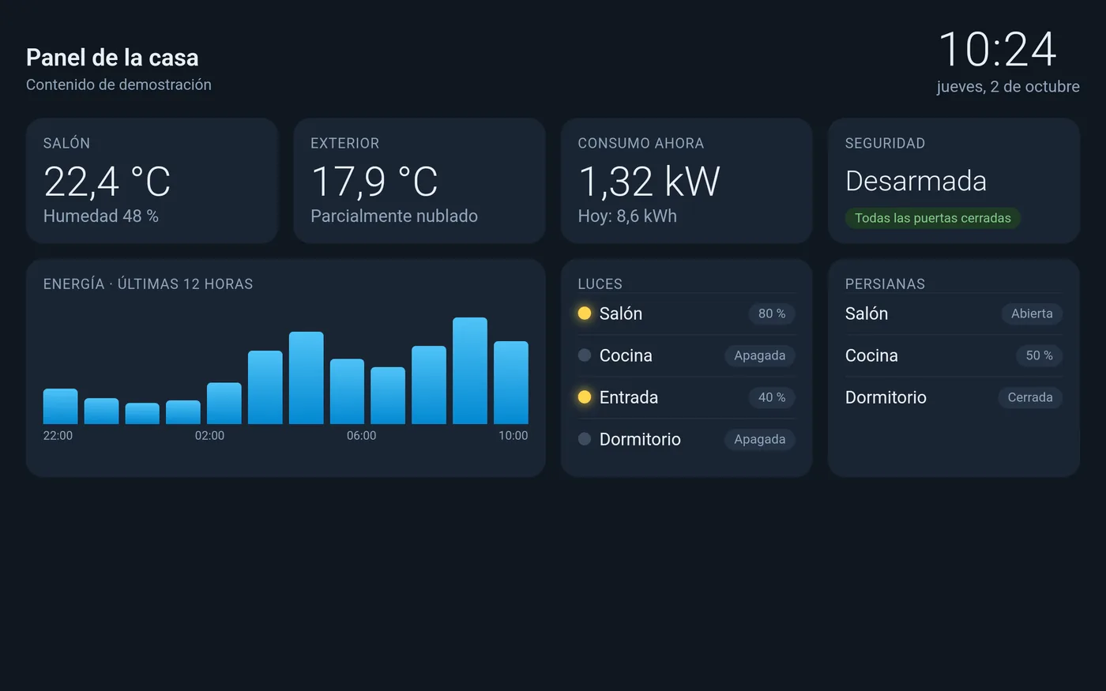This screenshot has width=1106, height=691.
Task: Click the 02:00 label on the chart axis
Action: (x=209, y=436)
